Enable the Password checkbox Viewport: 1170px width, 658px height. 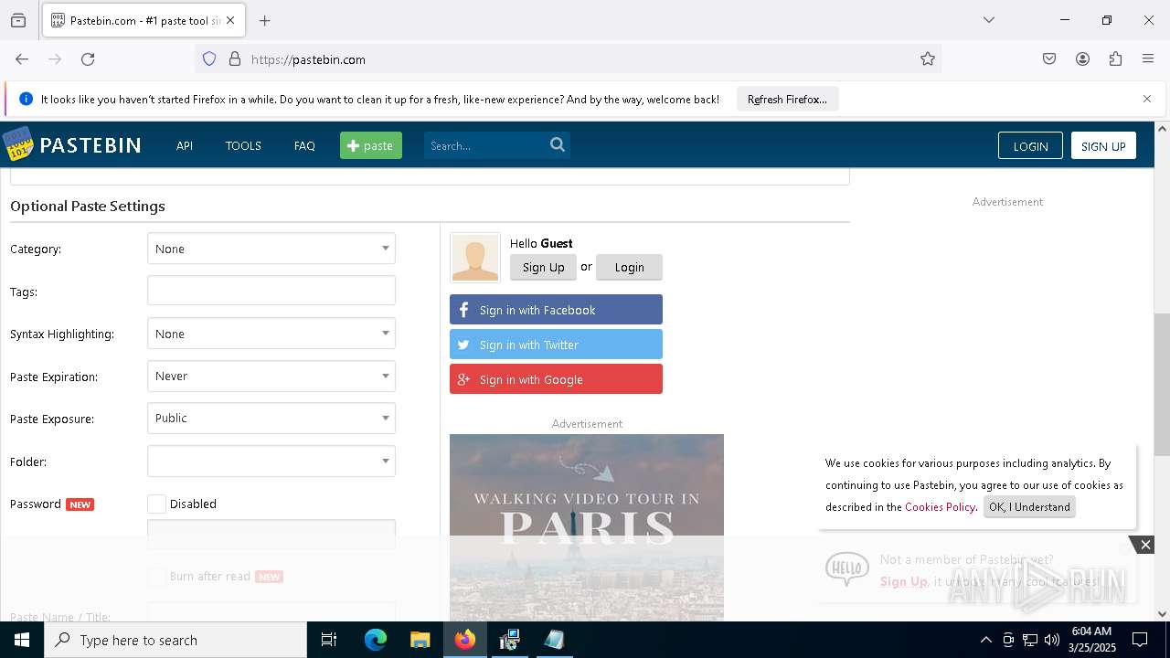click(157, 504)
